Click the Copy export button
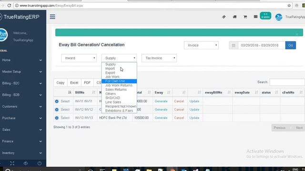Image resolution: width=305 pixels, height=171 pixels. tap(61, 83)
